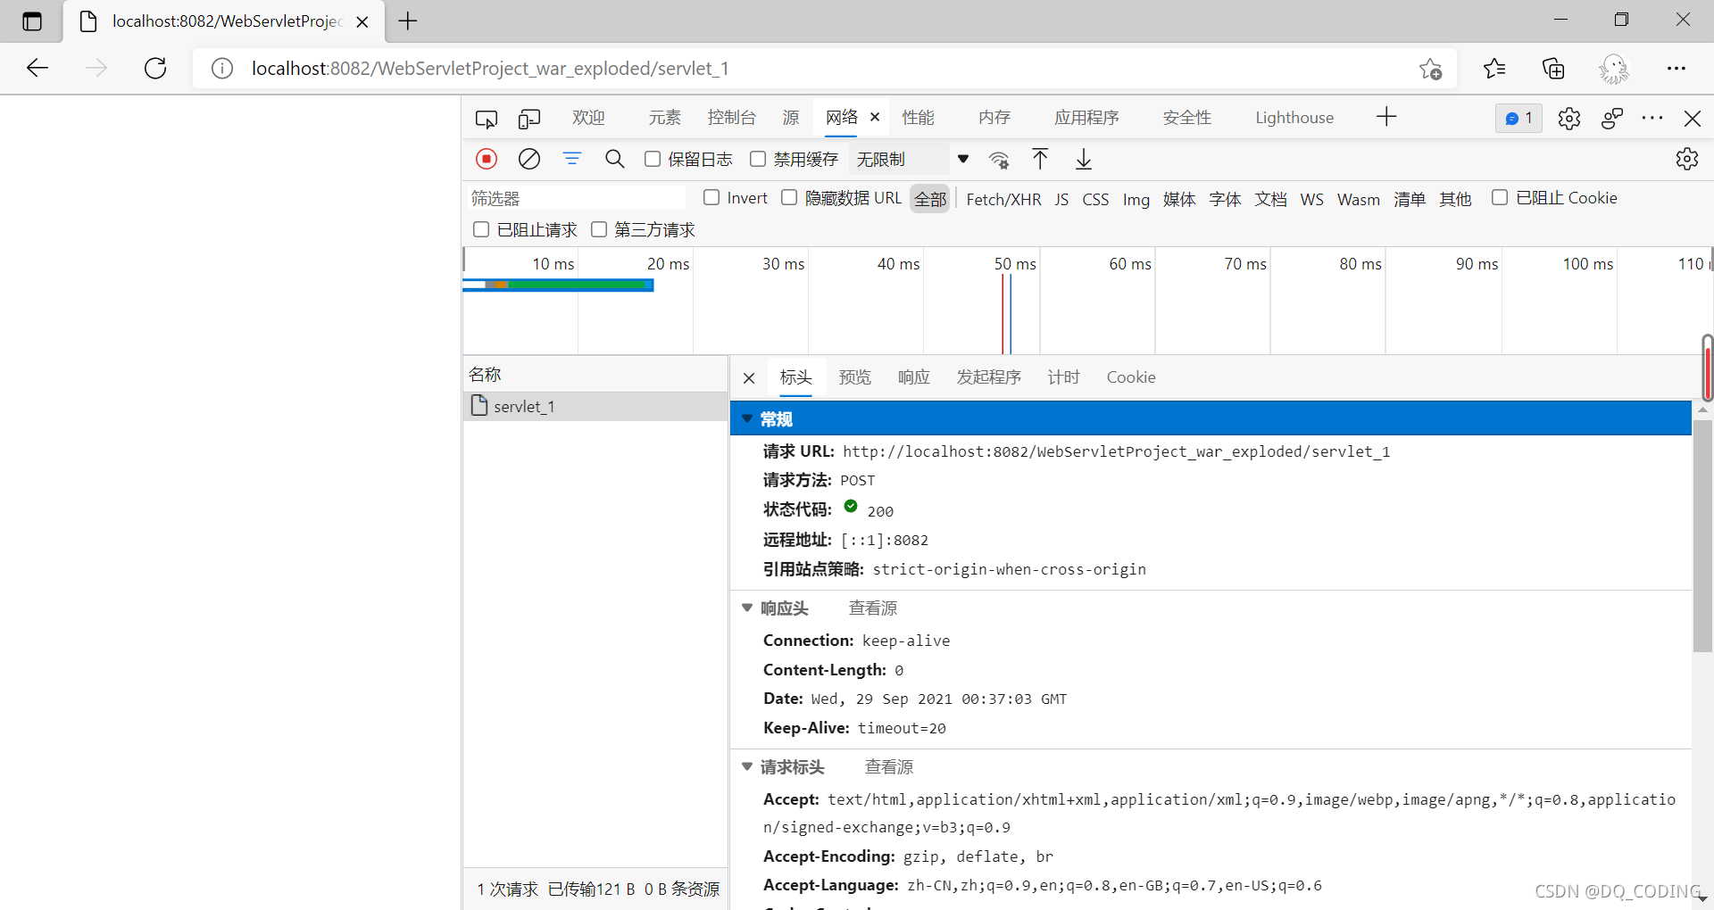Check 已阻止 Cookie checkbox
1714x910 pixels.
1500,197
